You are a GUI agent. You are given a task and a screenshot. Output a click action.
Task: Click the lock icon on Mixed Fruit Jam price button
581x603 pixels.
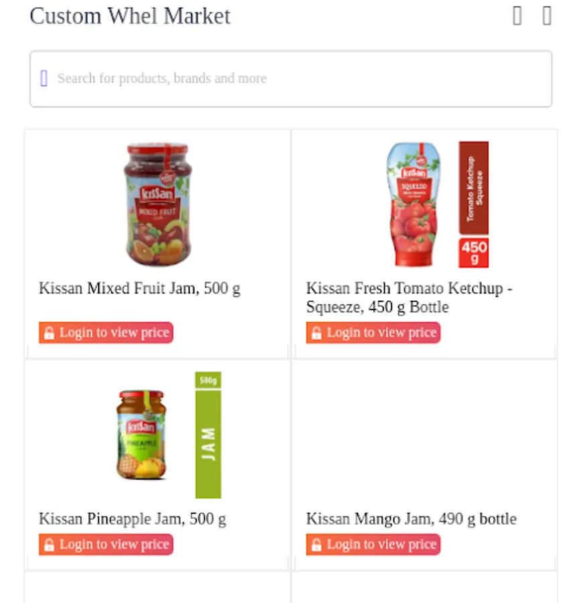pyautogui.click(x=49, y=332)
